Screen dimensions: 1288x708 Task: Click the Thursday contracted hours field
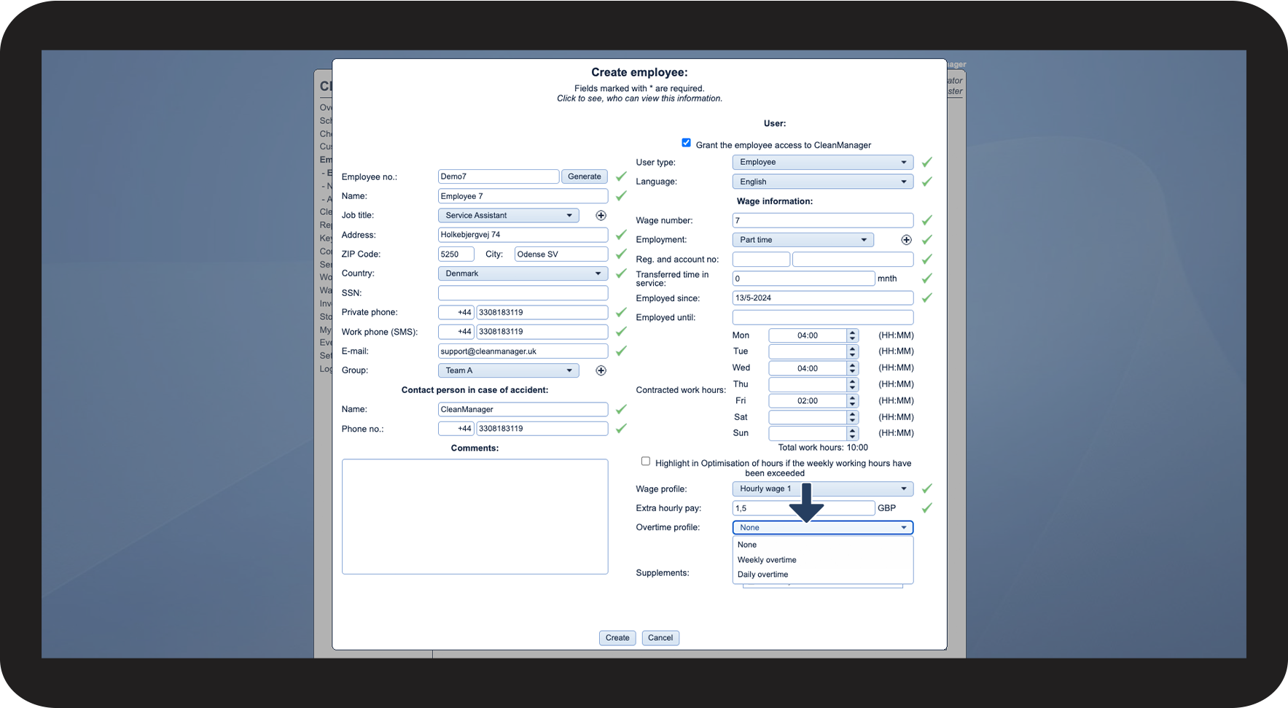point(808,384)
